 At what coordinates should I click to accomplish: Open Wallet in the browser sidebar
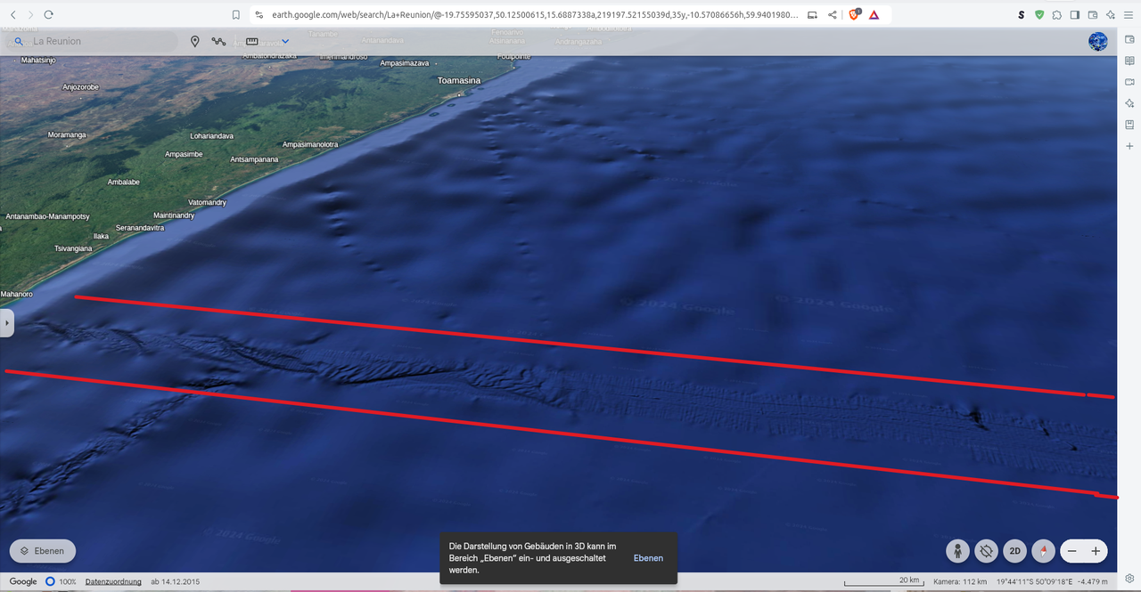click(1129, 39)
